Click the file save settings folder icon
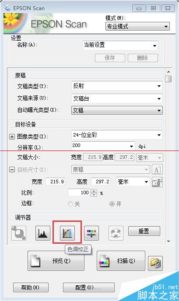179x301 pixels. click(155, 263)
